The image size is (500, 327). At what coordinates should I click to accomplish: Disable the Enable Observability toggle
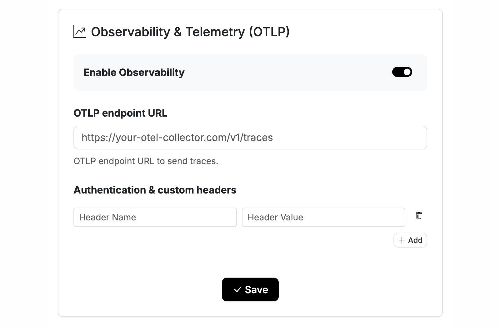(x=402, y=72)
